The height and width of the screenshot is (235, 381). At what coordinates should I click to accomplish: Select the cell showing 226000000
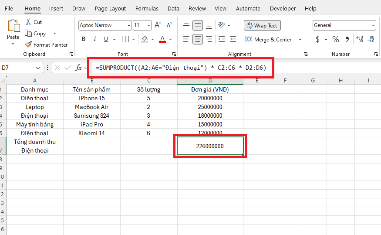[x=210, y=146]
